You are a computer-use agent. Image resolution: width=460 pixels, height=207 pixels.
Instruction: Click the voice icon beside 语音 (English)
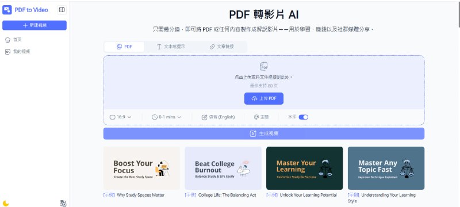(x=205, y=117)
